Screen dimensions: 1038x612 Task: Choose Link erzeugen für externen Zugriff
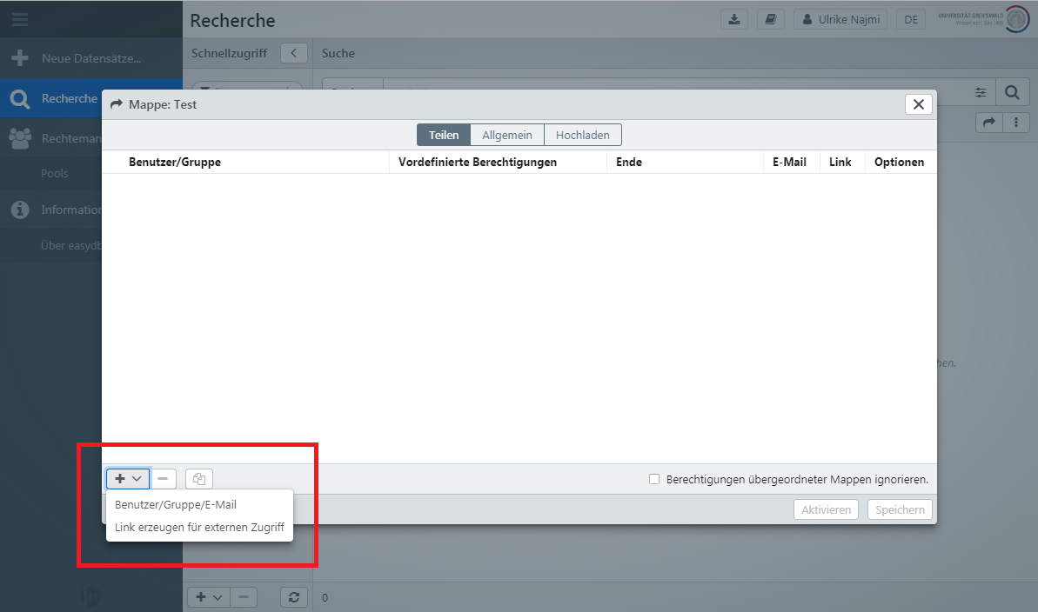tap(199, 527)
